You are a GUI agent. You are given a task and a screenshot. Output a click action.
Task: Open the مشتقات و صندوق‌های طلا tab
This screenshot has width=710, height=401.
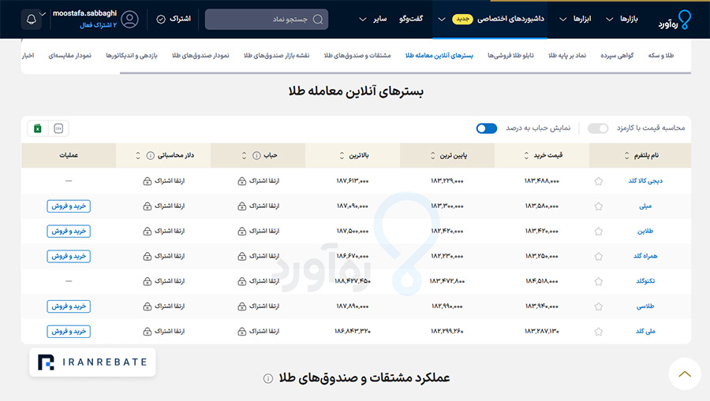tap(357, 55)
